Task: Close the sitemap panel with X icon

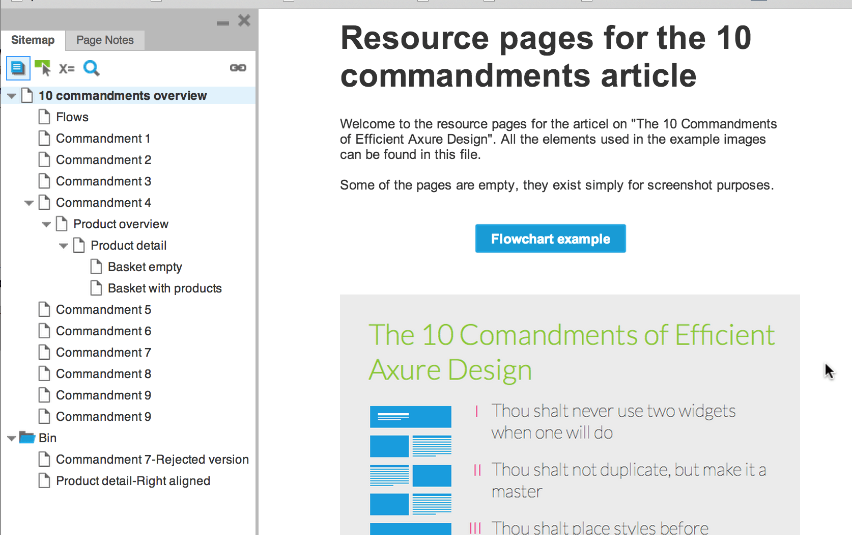Action: [x=244, y=20]
